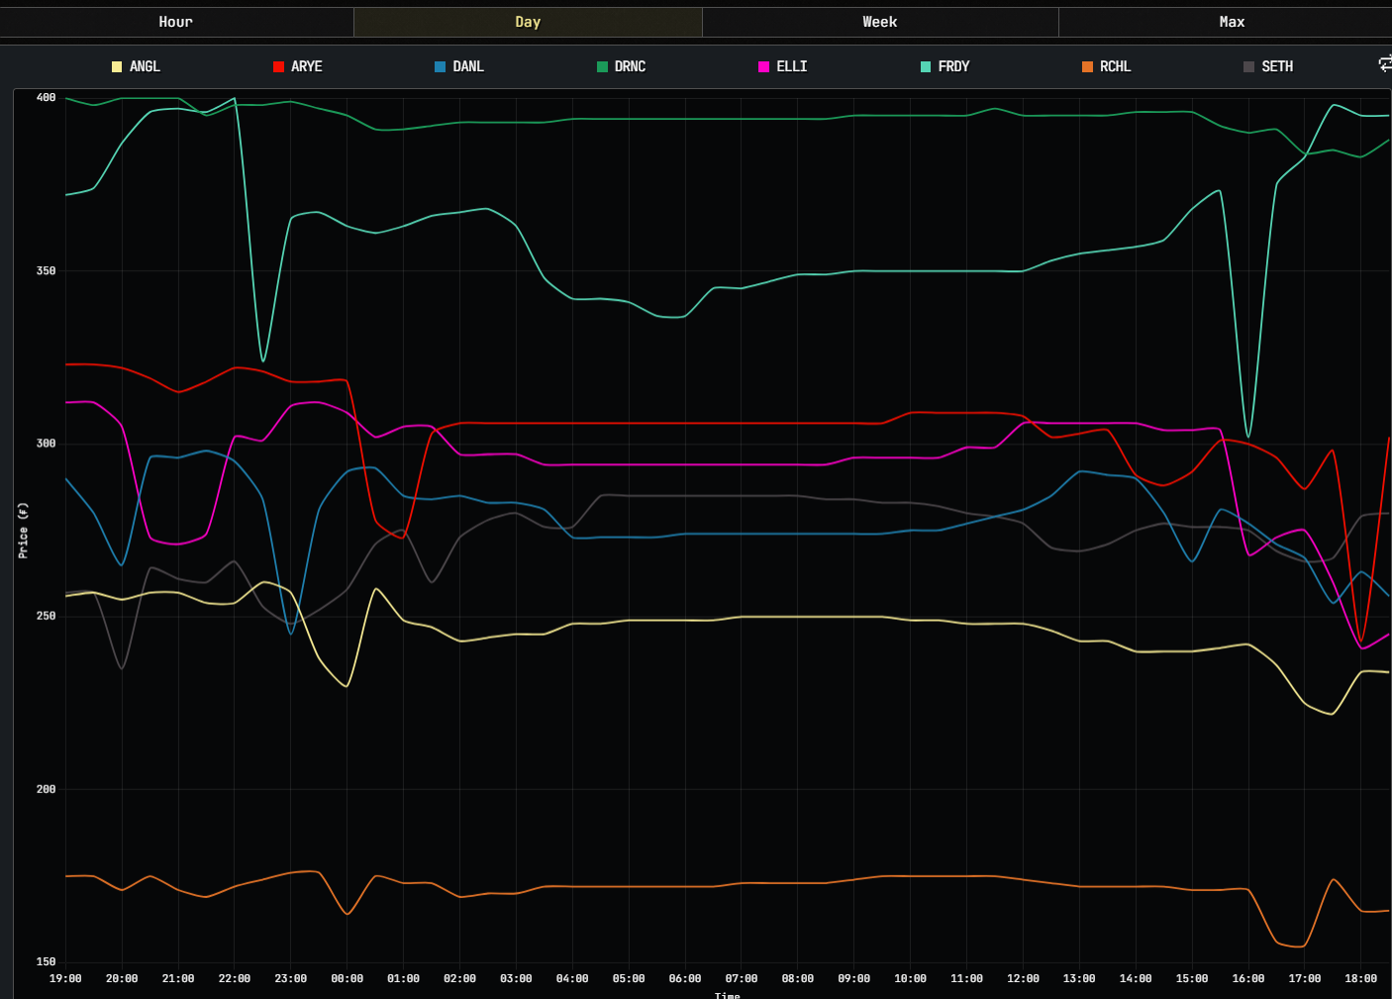The image size is (1392, 999).
Task: Hide the ELLI series from chart
Action: point(783,66)
